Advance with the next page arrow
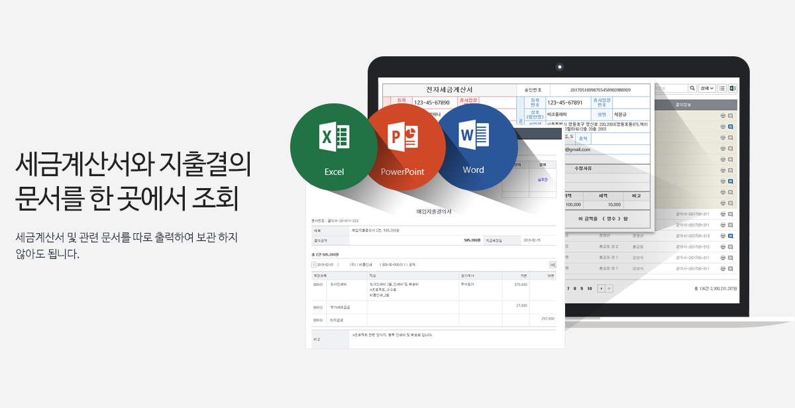This screenshot has width=795, height=408. pyautogui.click(x=601, y=289)
